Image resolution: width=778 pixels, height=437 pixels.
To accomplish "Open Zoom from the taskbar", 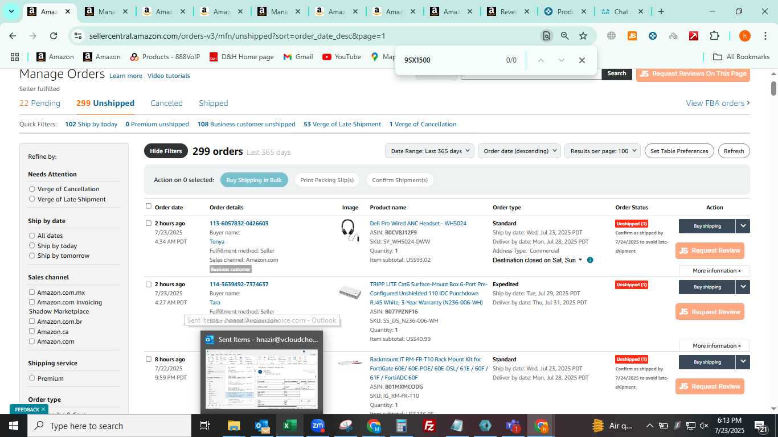I will tap(318, 426).
